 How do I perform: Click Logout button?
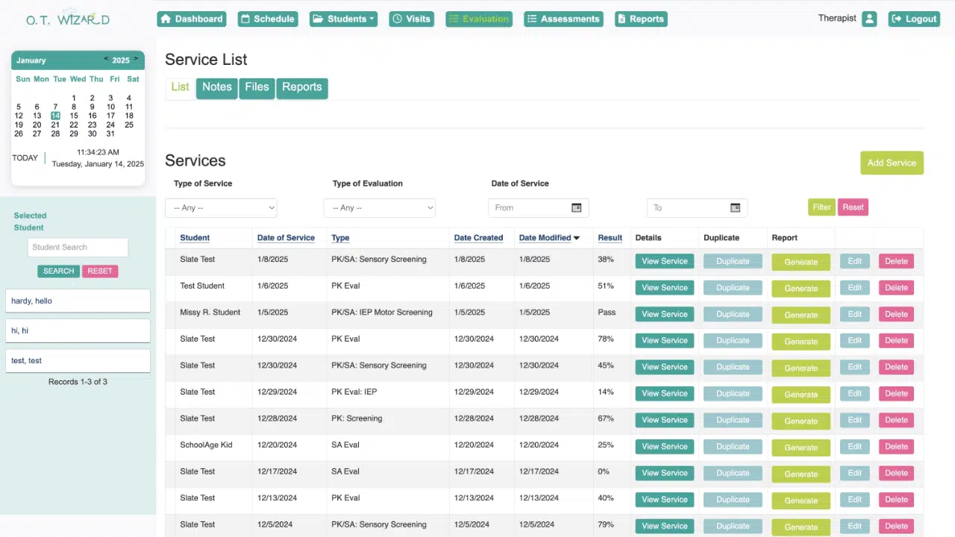point(913,19)
